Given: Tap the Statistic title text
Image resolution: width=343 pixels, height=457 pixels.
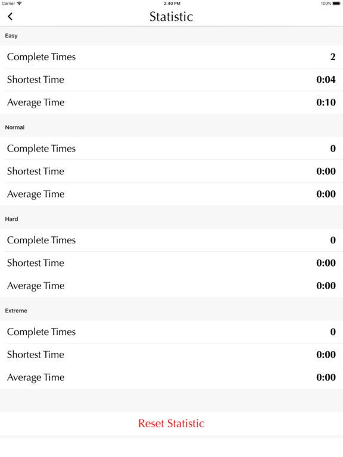Looking at the screenshot, I should (x=171, y=17).
